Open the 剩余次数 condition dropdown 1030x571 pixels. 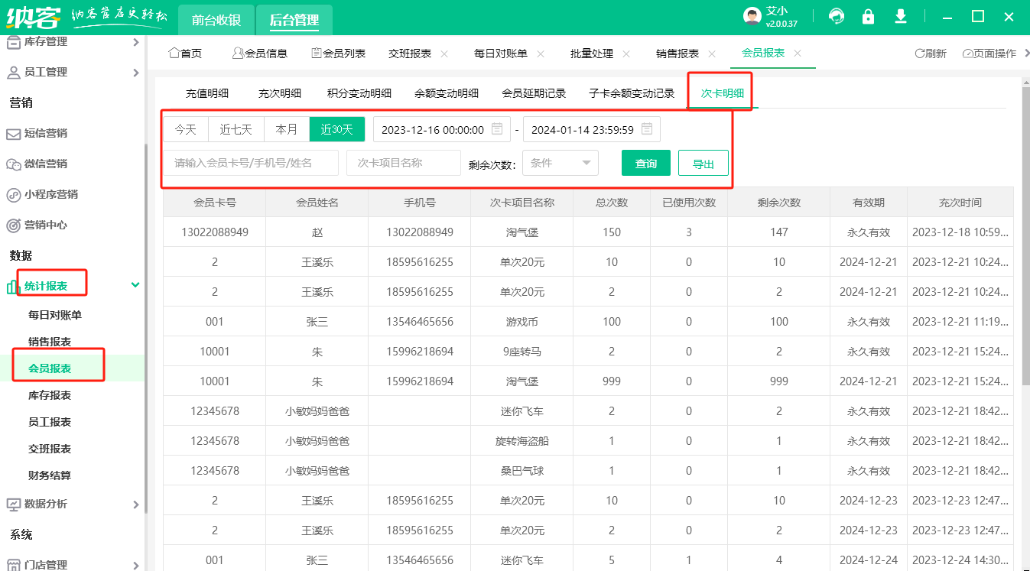[560, 163]
